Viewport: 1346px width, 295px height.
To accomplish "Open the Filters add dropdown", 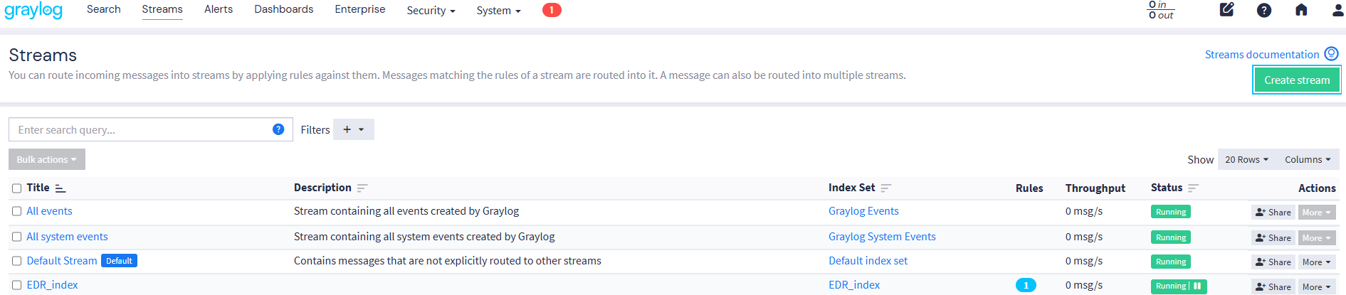I will click(353, 129).
